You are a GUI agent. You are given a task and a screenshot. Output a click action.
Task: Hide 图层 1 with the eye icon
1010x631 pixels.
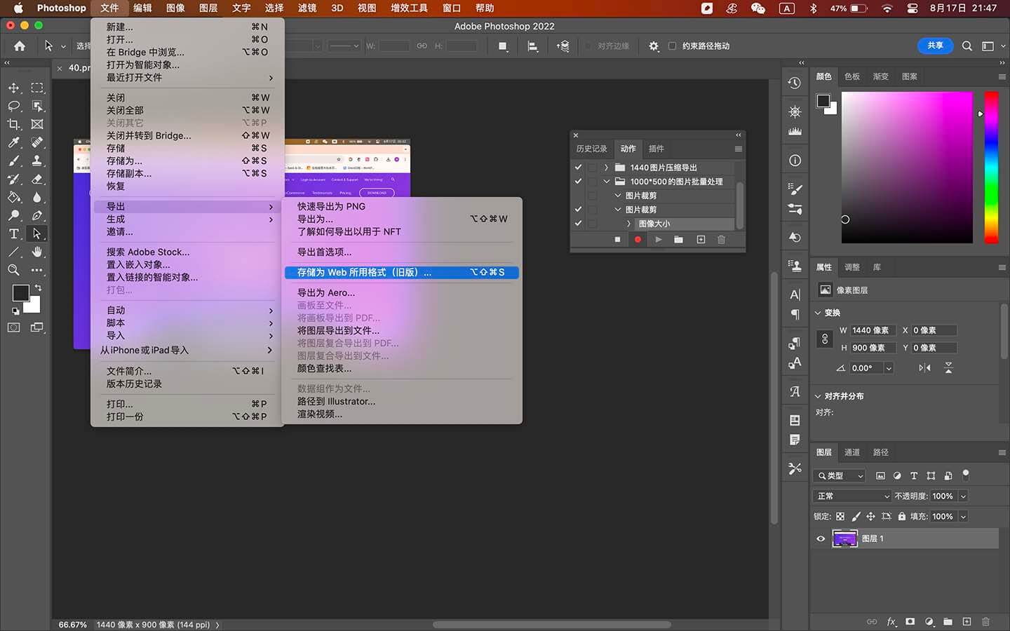point(821,538)
